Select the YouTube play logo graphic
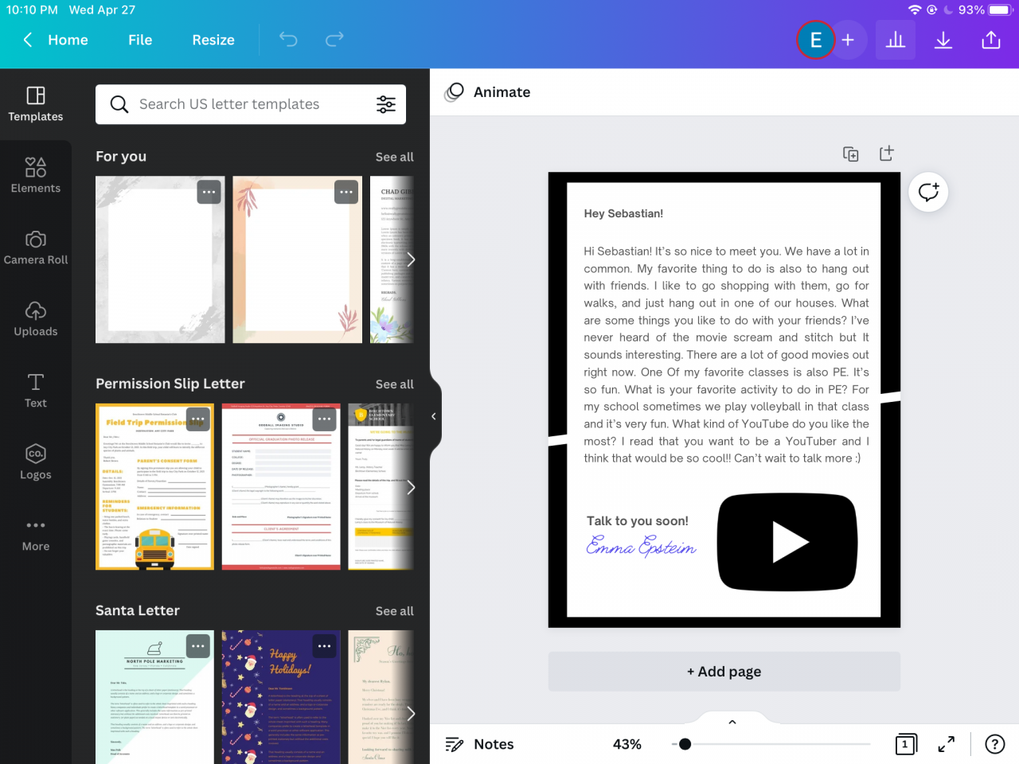This screenshot has width=1019, height=764. (787, 542)
